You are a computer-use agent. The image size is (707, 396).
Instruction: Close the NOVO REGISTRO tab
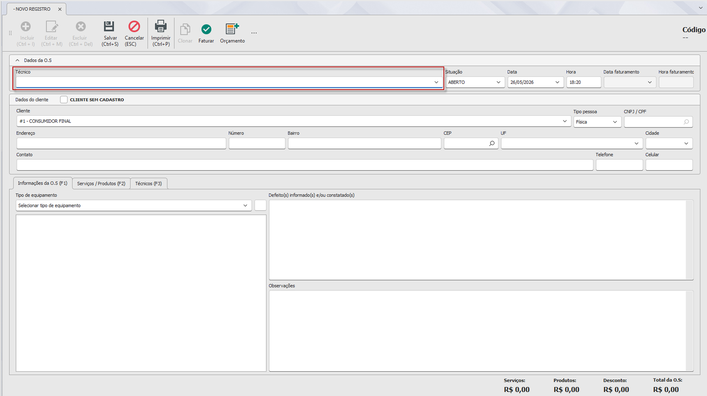(x=60, y=9)
